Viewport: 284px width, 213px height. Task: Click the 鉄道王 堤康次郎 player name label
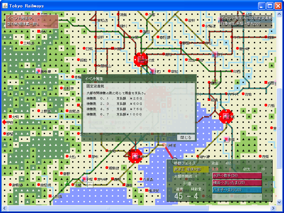click(x=191, y=169)
